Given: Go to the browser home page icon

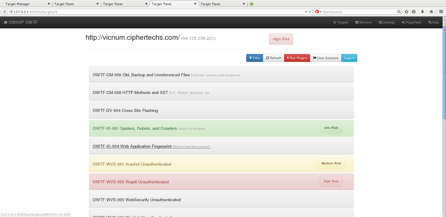Looking at the screenshot, I should (431, 12).
